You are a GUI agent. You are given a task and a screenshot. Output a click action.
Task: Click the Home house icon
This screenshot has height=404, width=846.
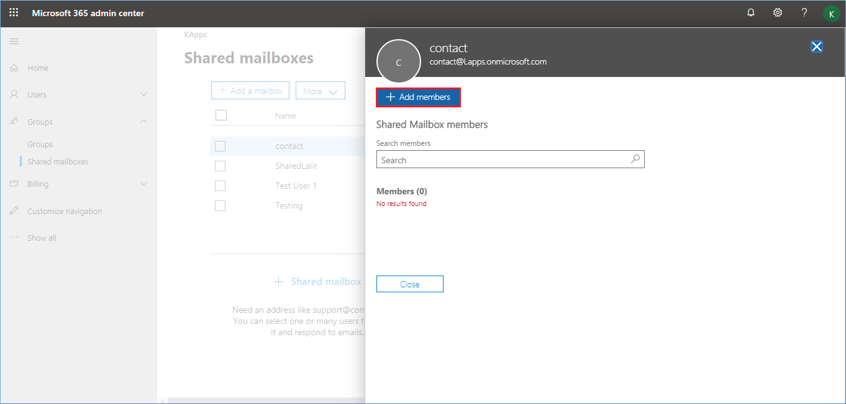click(14, 68)
